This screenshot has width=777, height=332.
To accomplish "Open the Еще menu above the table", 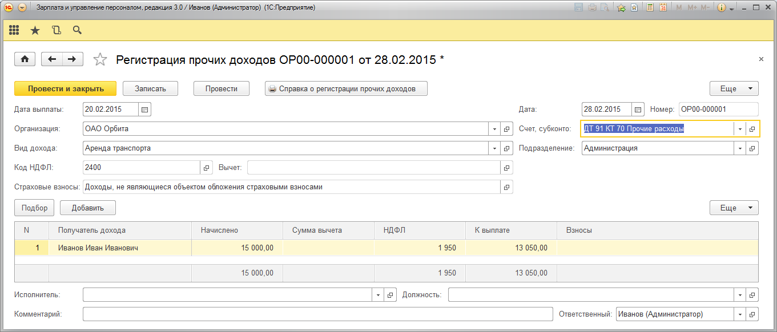I will click(734, 208).
